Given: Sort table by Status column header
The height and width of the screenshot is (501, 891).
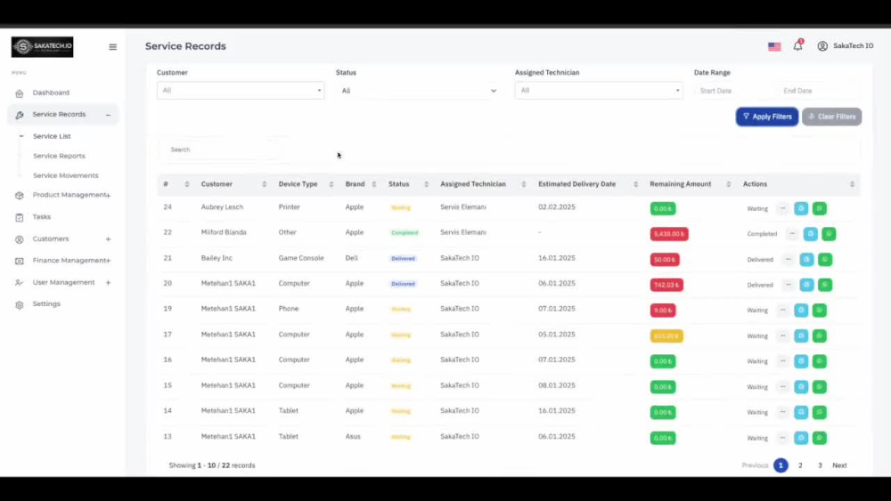Looking at the screenshot, I should coord(409,184).
